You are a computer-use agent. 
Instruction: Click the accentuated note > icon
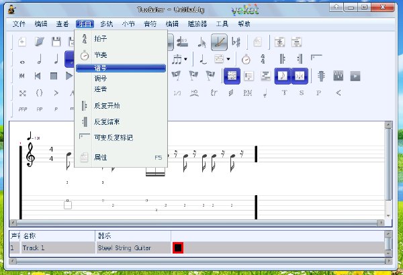pyautogui.click(x=56, y=93)
